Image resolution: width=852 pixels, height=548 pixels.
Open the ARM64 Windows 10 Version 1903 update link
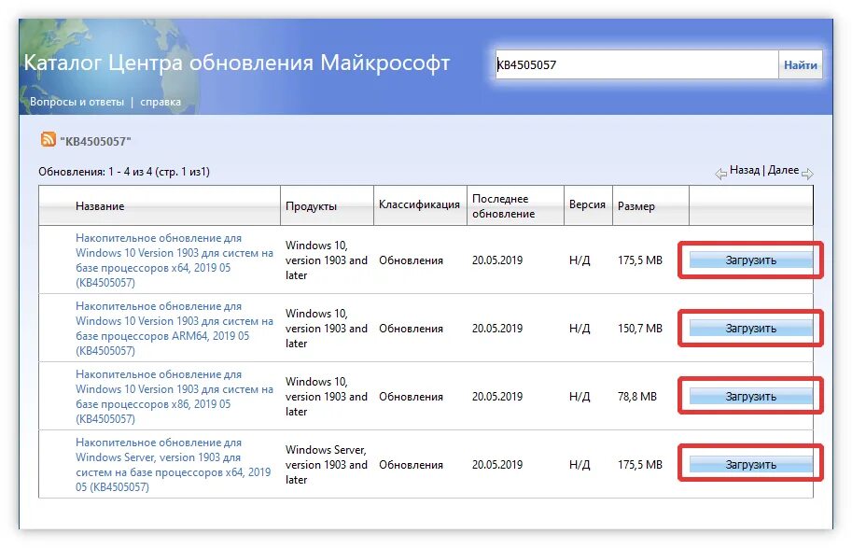click(174, 328)
